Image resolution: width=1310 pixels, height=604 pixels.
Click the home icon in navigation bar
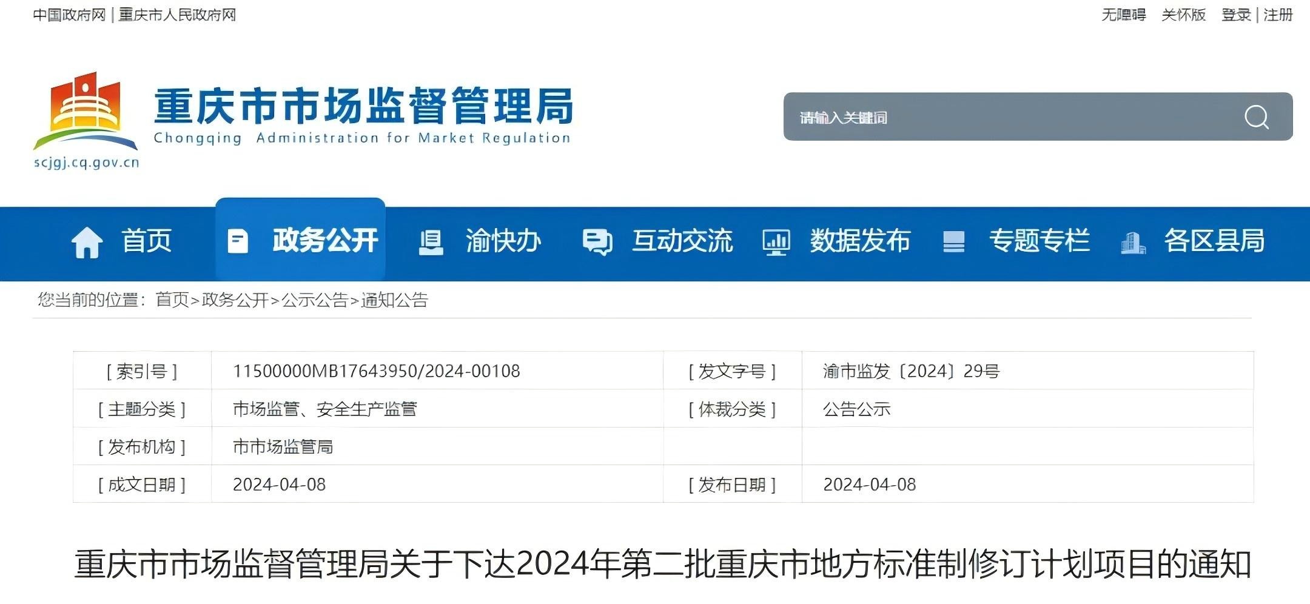(x=87, y=242)
